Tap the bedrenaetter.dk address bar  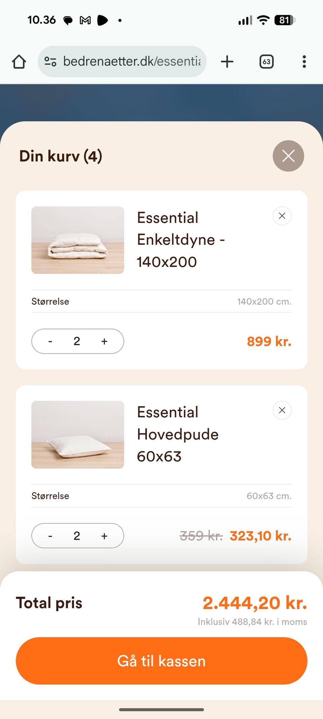tap(132, 62)
